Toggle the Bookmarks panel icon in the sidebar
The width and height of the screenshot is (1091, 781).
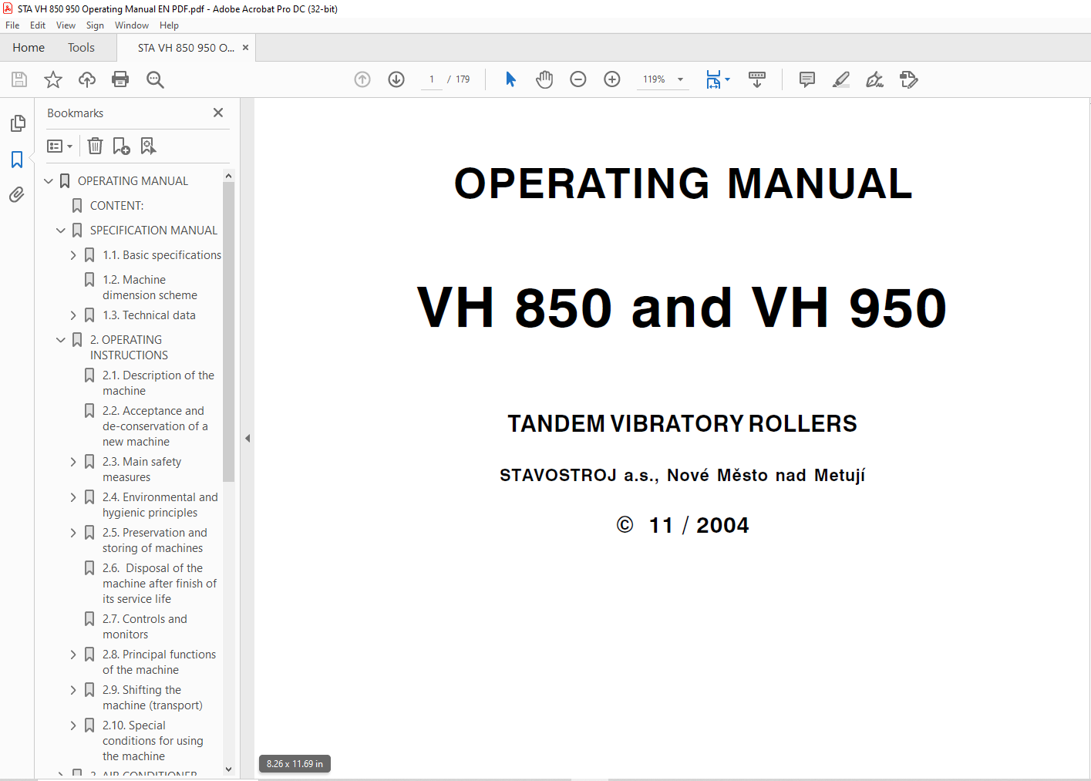(x=17, y=160)
